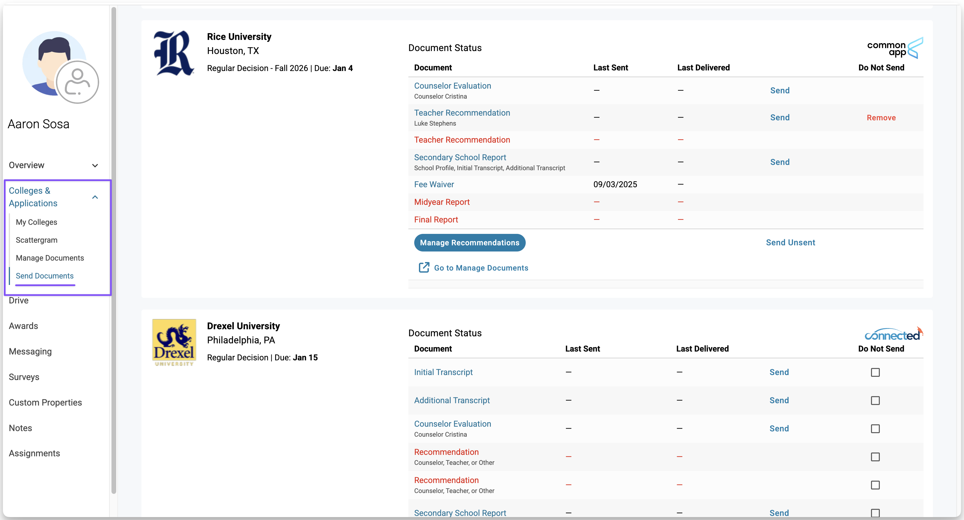964x520 pixels.
Task: Click the Common App logo
Action: (x=895, y=48)
